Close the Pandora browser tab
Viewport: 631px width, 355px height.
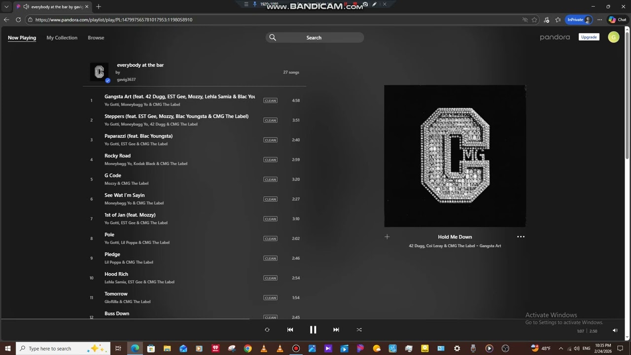(87, 7)
